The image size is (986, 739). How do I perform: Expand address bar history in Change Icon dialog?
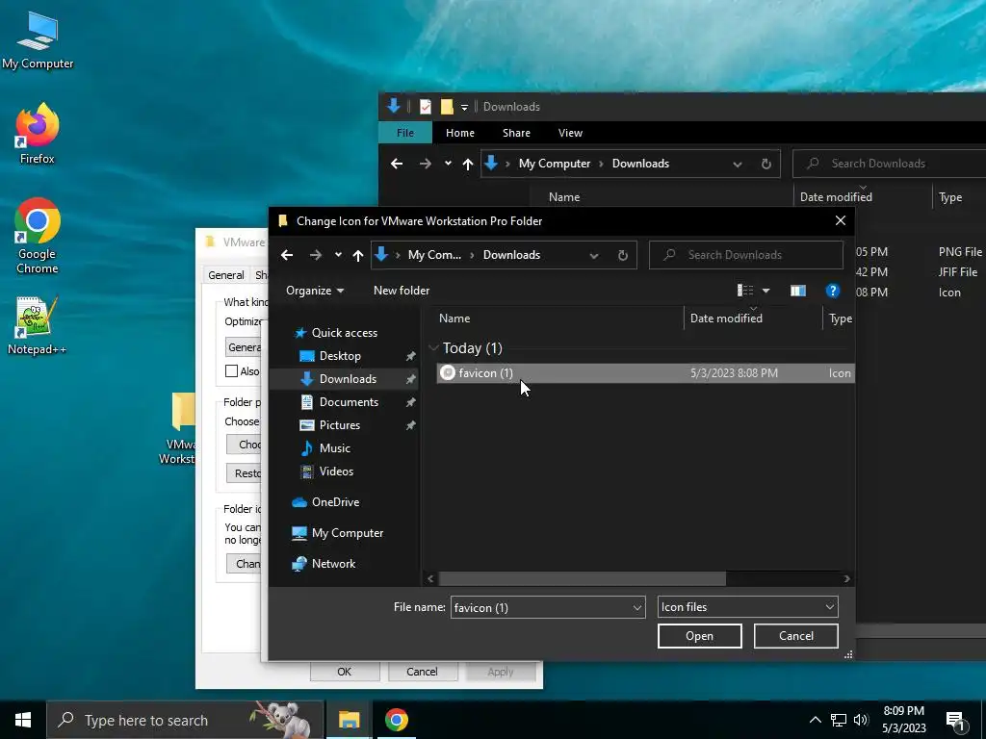593,255
